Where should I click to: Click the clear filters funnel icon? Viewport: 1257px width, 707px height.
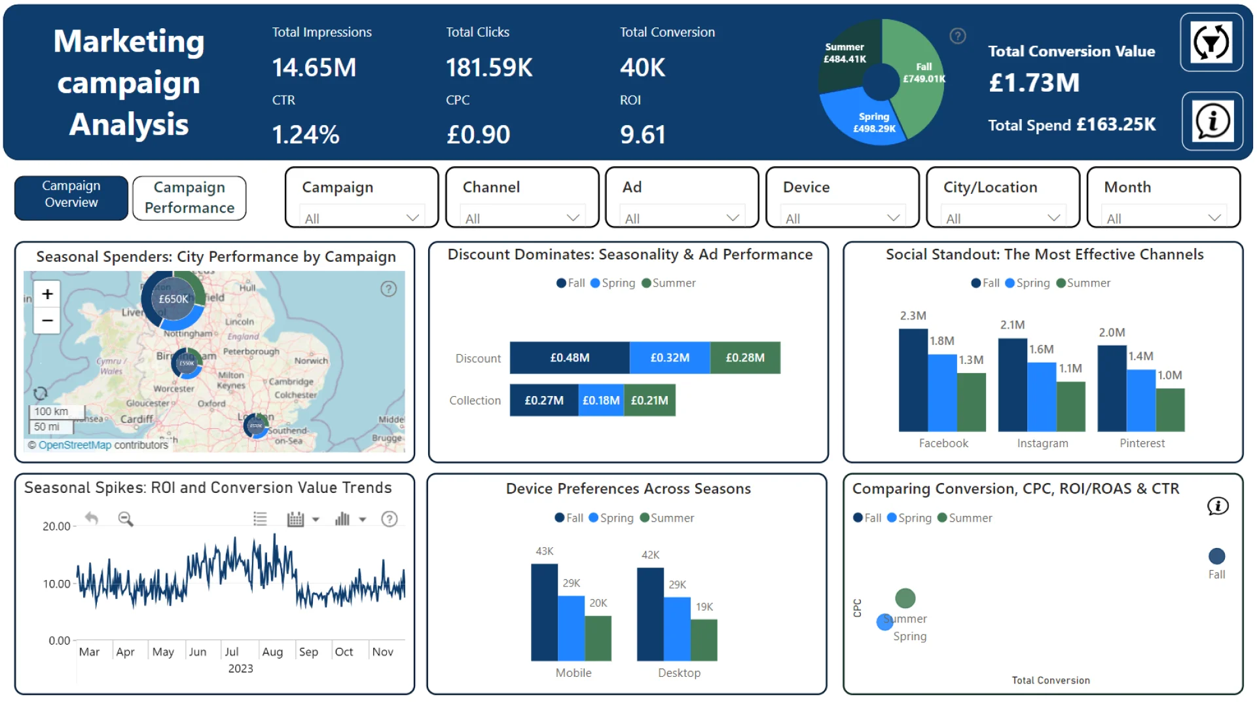tap(1211, 43)
